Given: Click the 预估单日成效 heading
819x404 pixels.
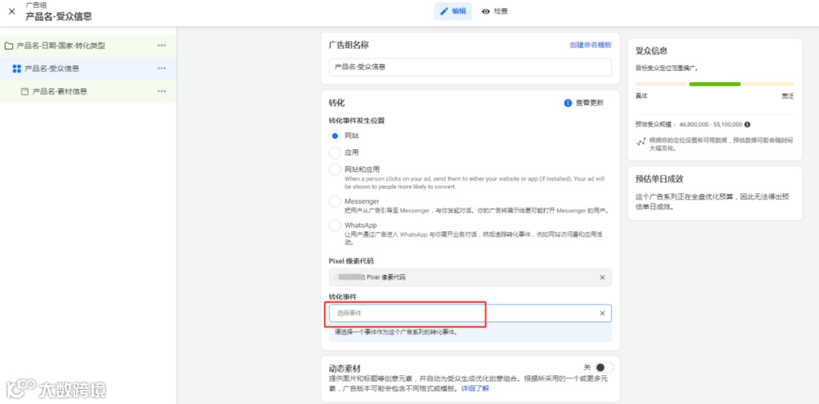Looking at the screenshot, I should coord(659,179).
